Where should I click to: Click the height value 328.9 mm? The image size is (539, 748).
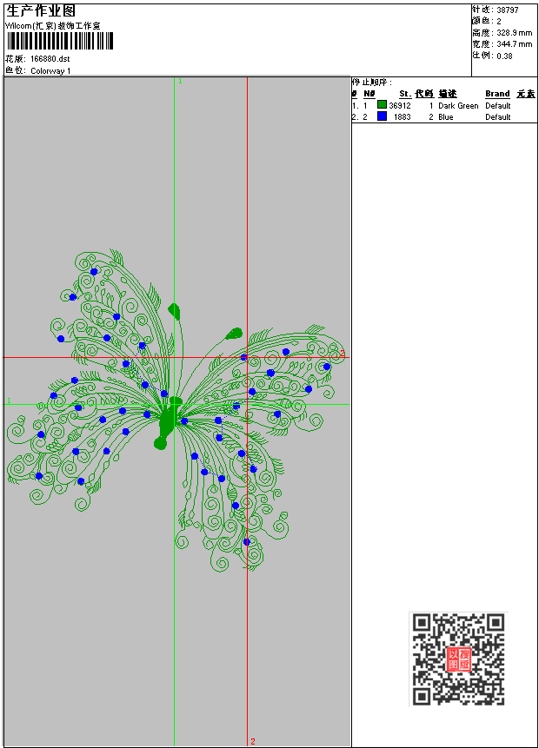[514, 32]
